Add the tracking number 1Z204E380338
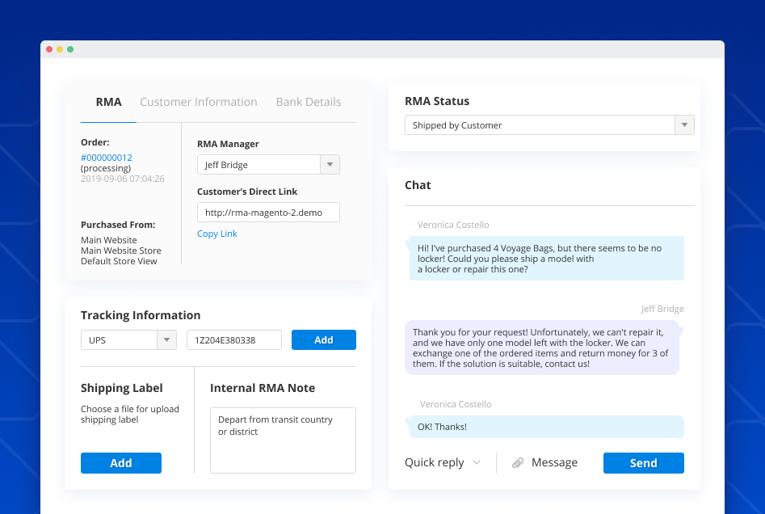The height and width of the screenshot is (514, 765). [323, 339]
